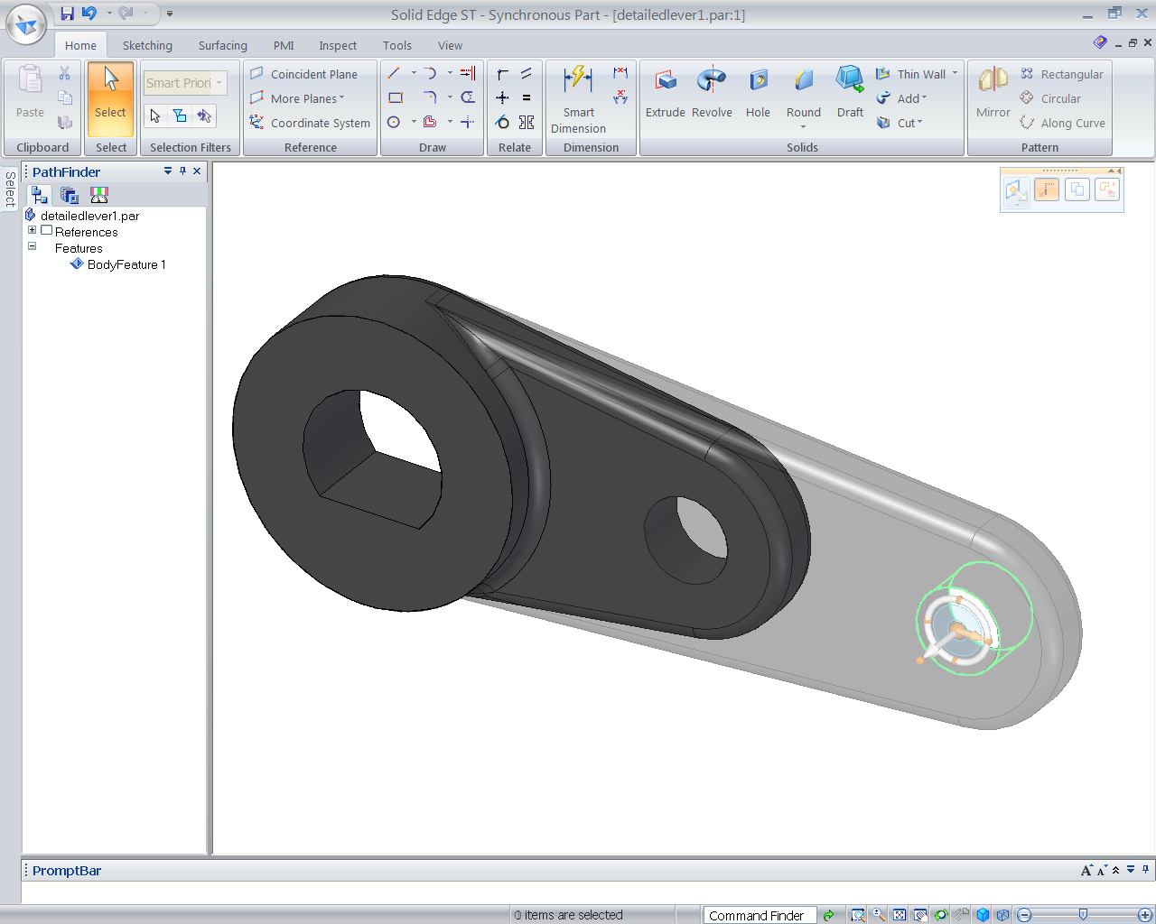Open the quick access toolbar customize dropdown
This screenshot has width=1156, height=924.
170,14
